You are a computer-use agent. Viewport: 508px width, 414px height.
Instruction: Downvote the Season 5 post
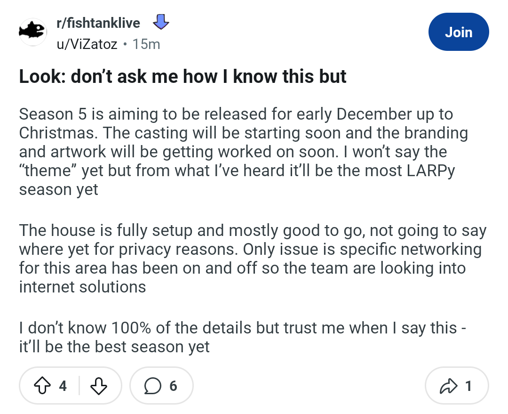point(98,386)
